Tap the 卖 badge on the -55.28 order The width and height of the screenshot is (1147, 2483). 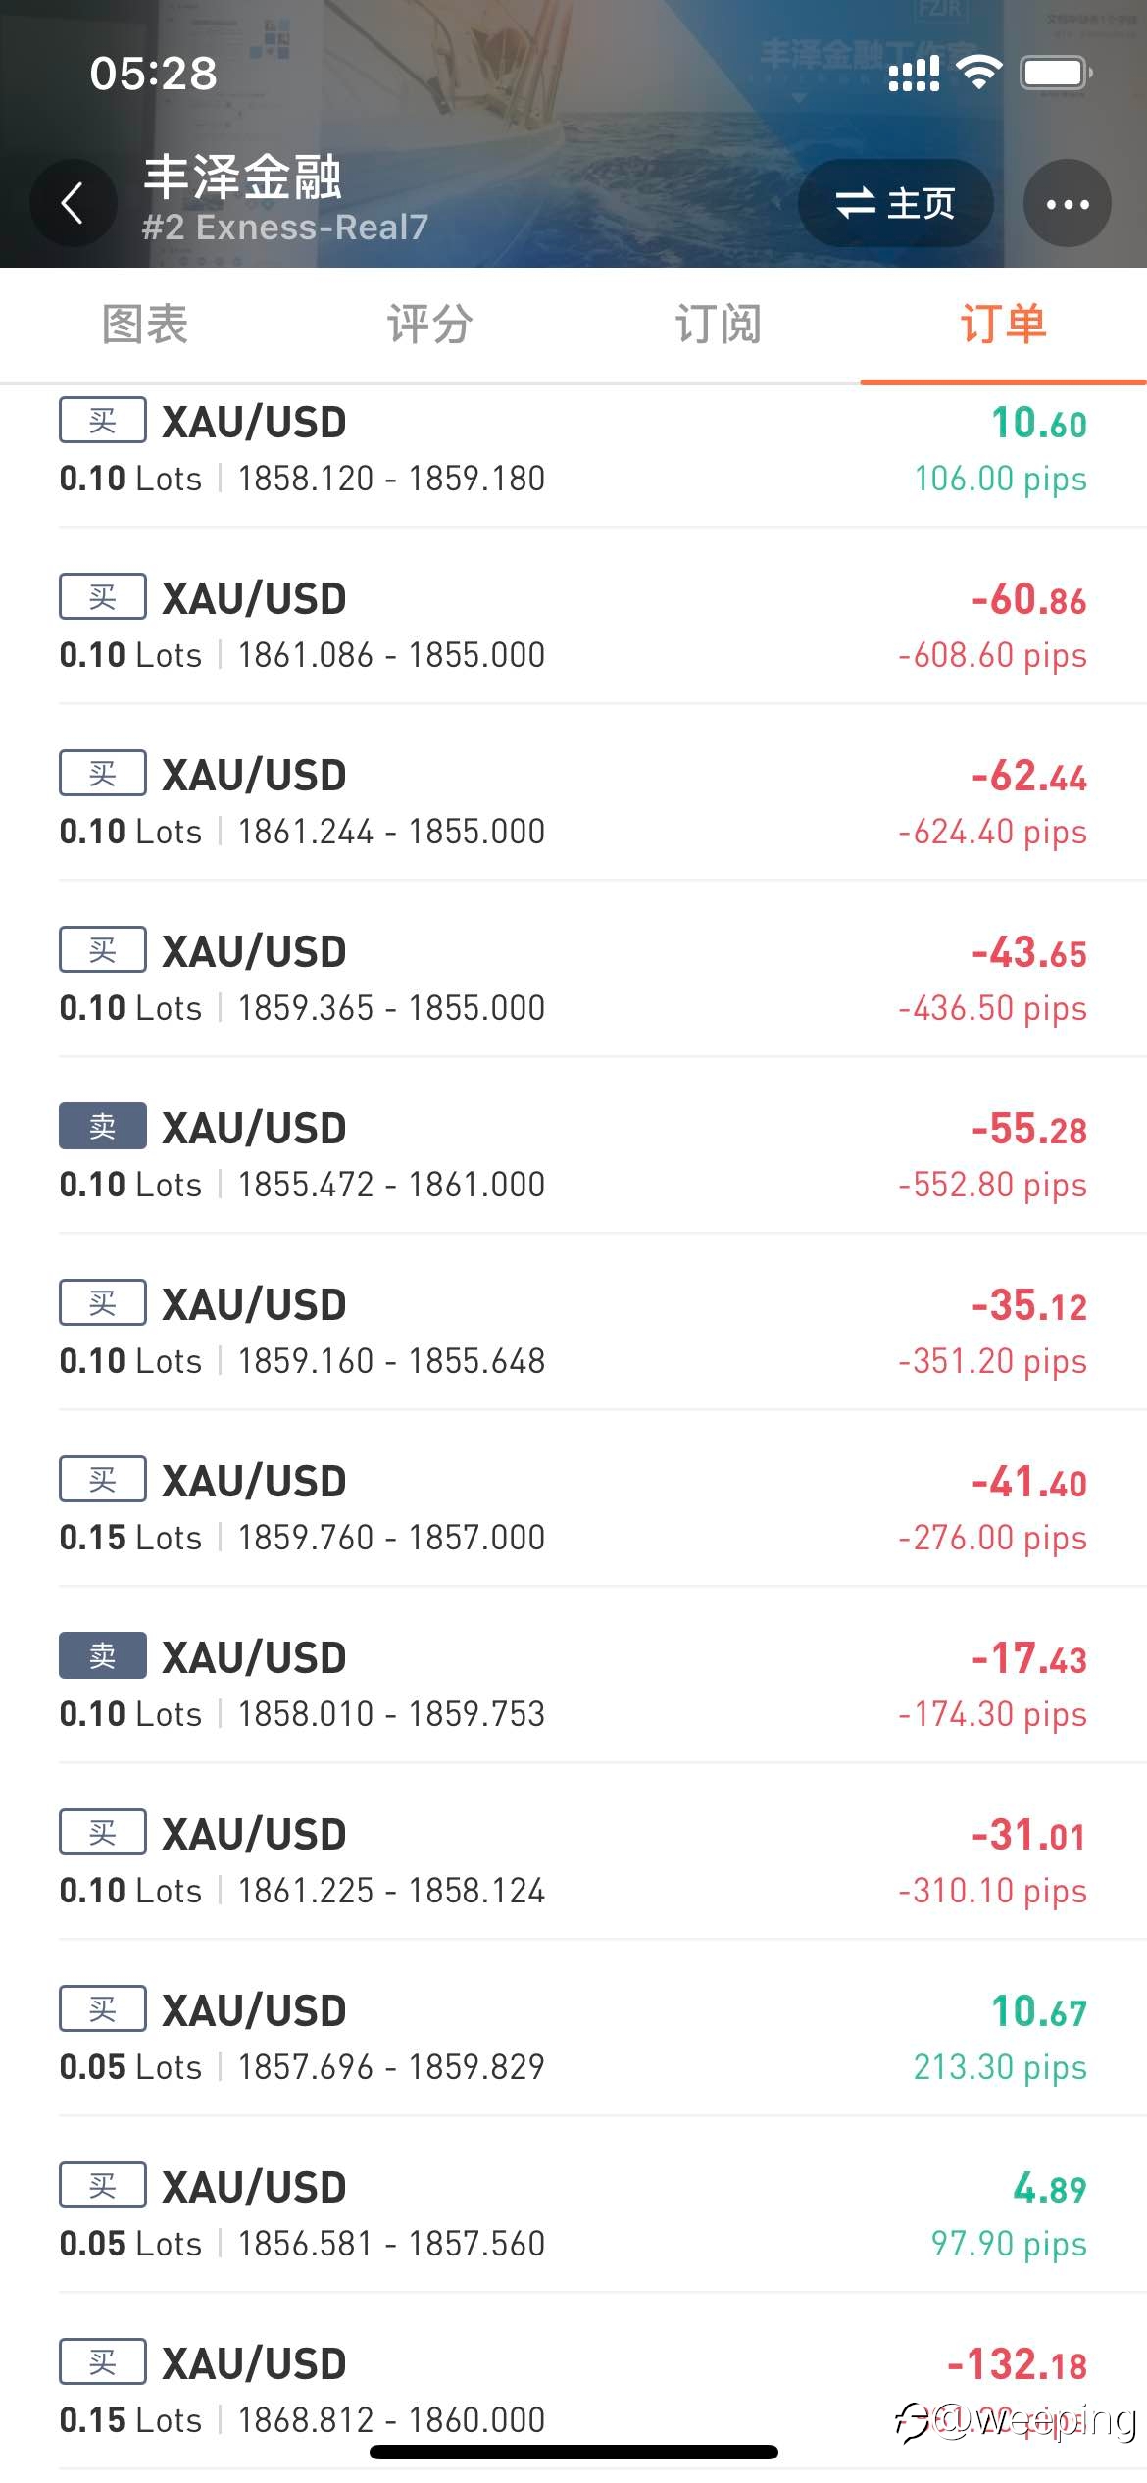pyautogui.click(x=103, y=1127)
